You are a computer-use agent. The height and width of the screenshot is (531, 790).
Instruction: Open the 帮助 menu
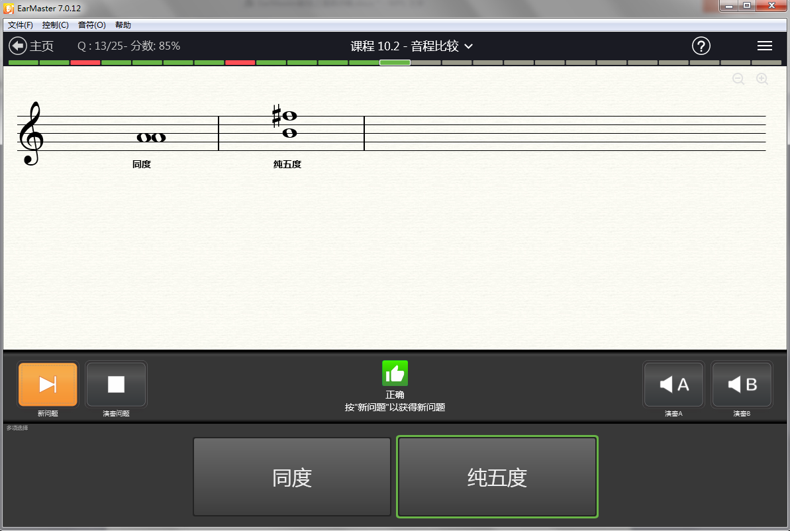click(123, 24)
